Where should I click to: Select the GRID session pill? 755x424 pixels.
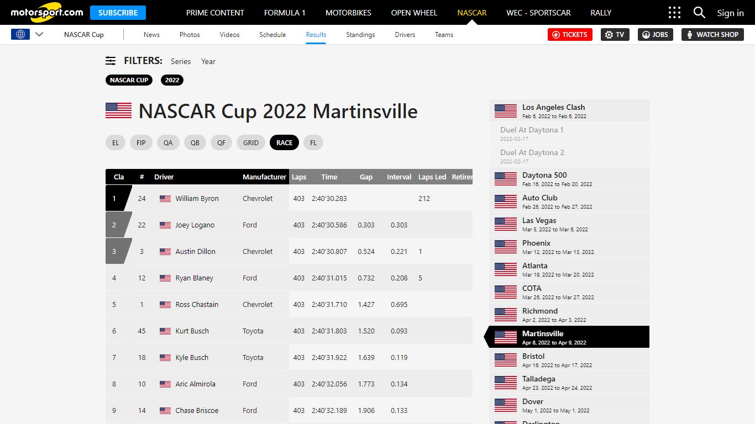251,142
